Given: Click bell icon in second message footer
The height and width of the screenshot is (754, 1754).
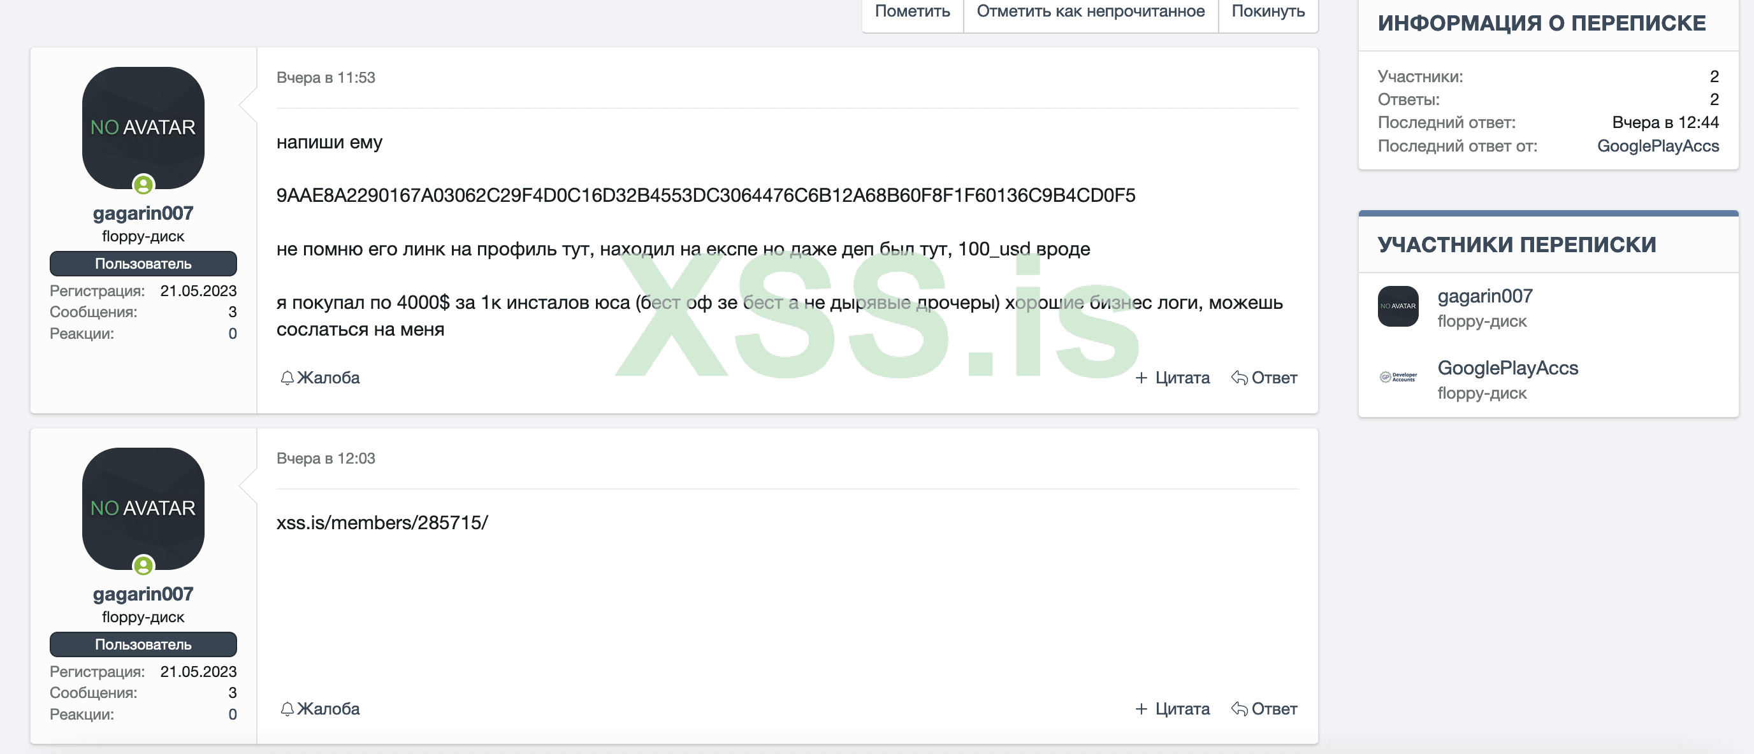Looking at the screenshot, I should pos(287,709).
